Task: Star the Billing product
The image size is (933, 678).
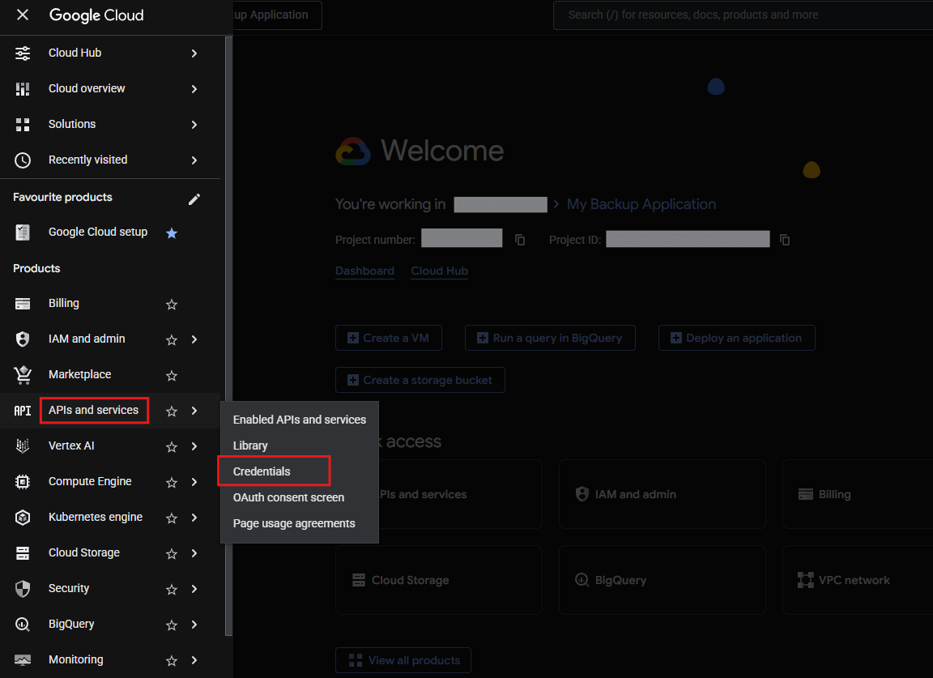Action: click(172, 305)
